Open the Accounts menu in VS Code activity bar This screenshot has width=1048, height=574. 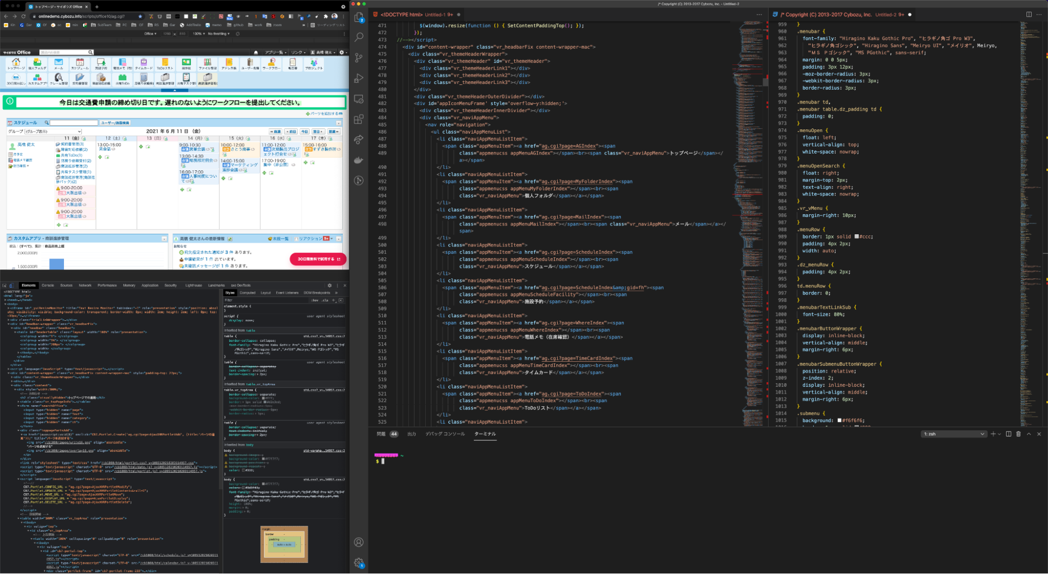[x=359, y=542]
